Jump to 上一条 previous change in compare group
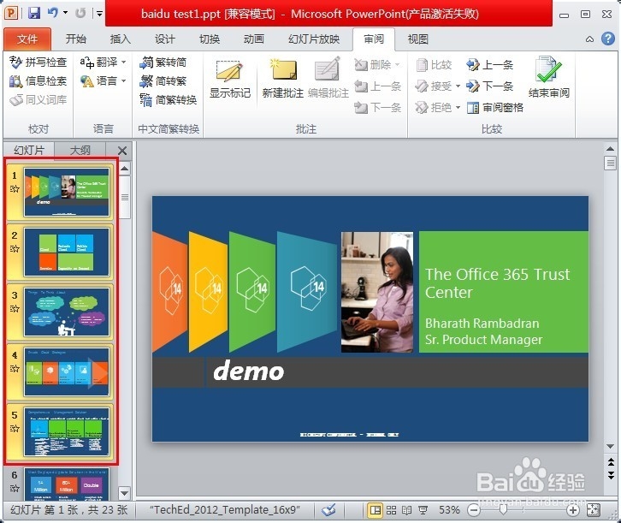Screen dimensions: 621x523 click(490, 64)
